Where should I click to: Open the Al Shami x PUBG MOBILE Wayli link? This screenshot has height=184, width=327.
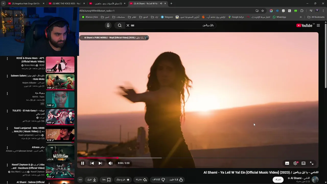(114, 38)
